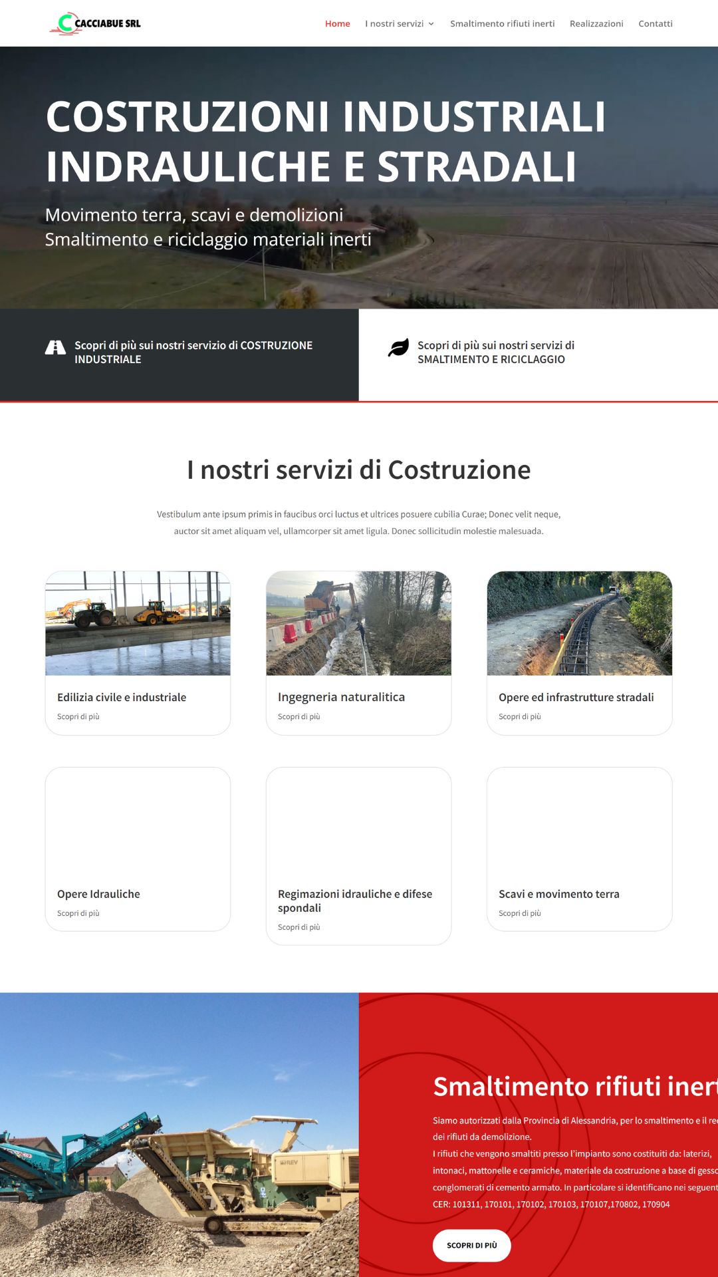The image size is (718, 1277).
Task: Click the CER codes line 101311, 170101
Action: point(551,1204)
